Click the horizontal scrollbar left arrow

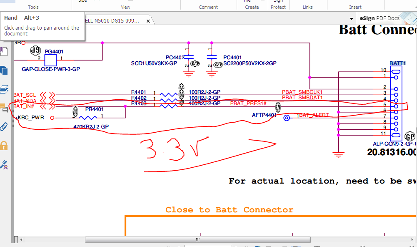click(x=21, y=239)
